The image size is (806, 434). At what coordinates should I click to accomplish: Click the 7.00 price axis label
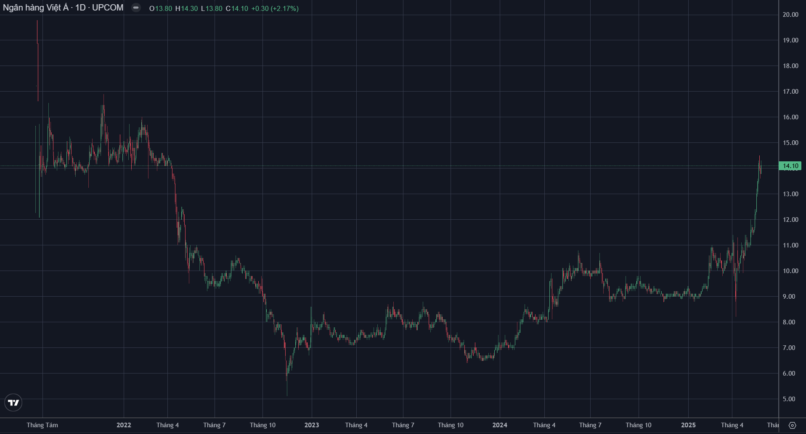[789, 348]
